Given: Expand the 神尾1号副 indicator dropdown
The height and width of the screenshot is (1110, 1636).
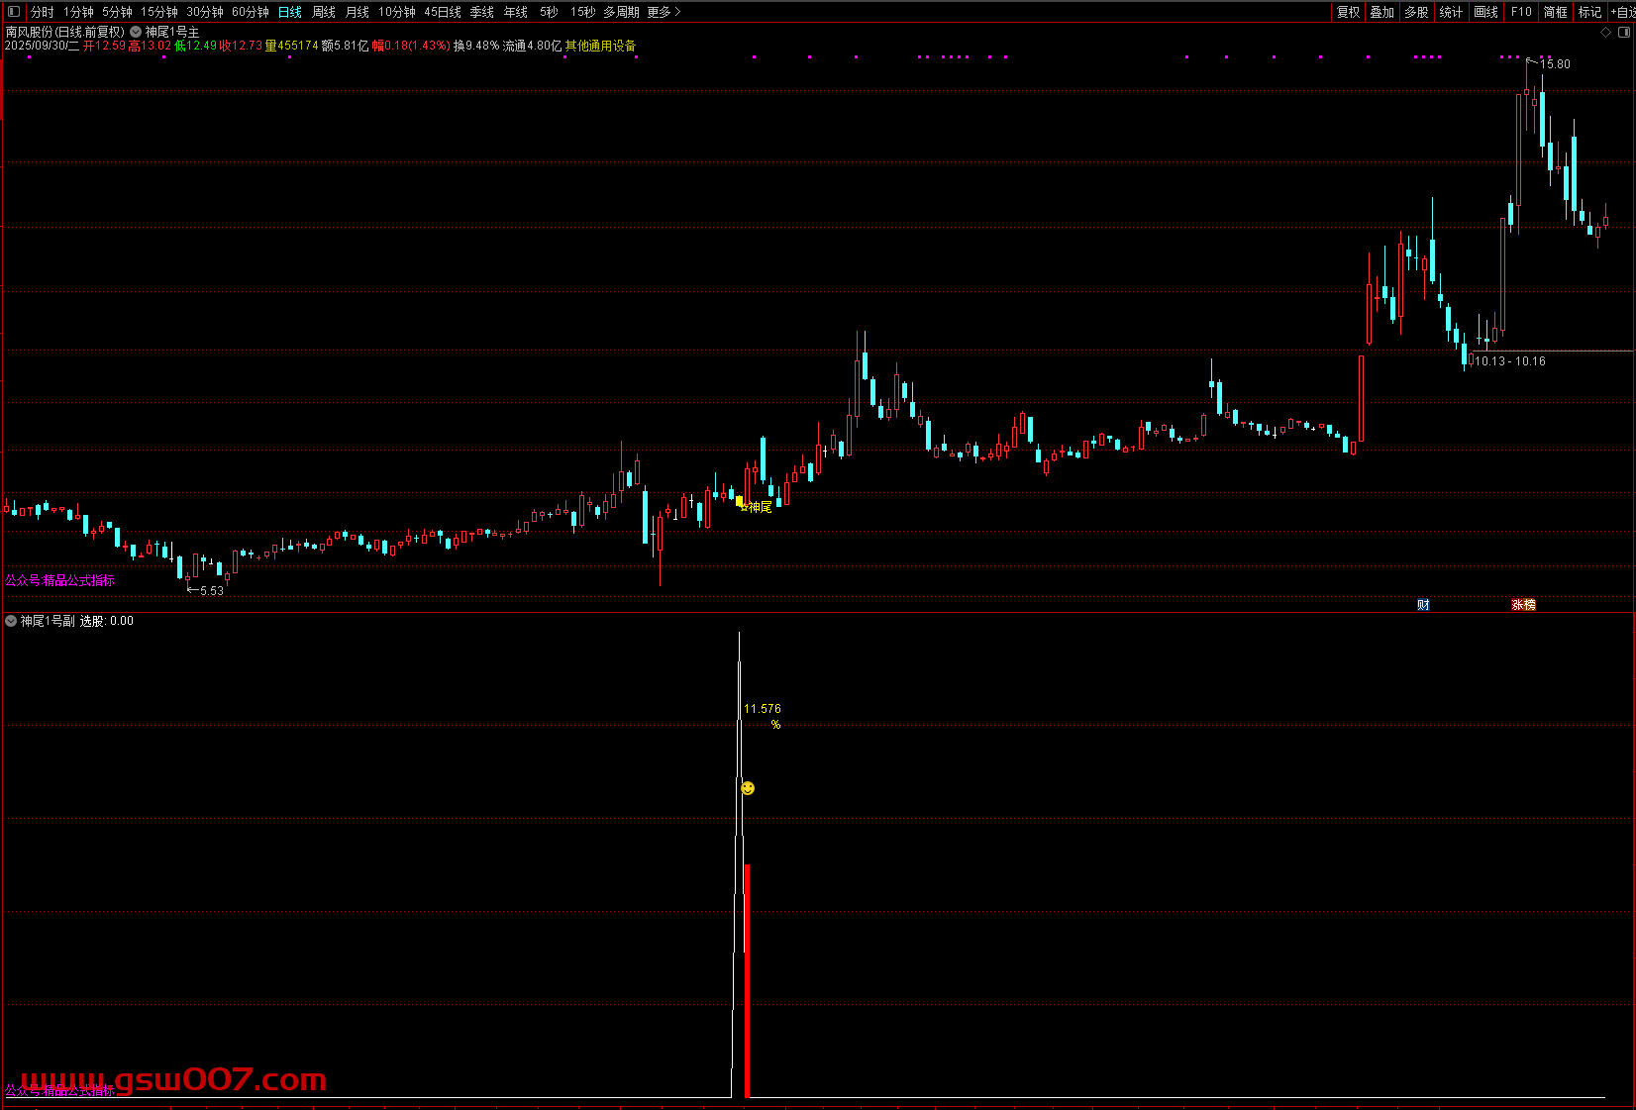Looking at the screenshot, I should [x=11, y=621].
